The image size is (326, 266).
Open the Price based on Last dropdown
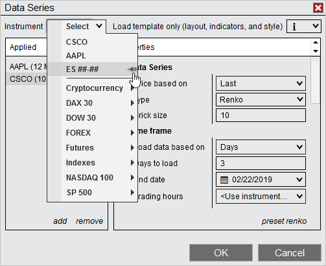point(261,83)
